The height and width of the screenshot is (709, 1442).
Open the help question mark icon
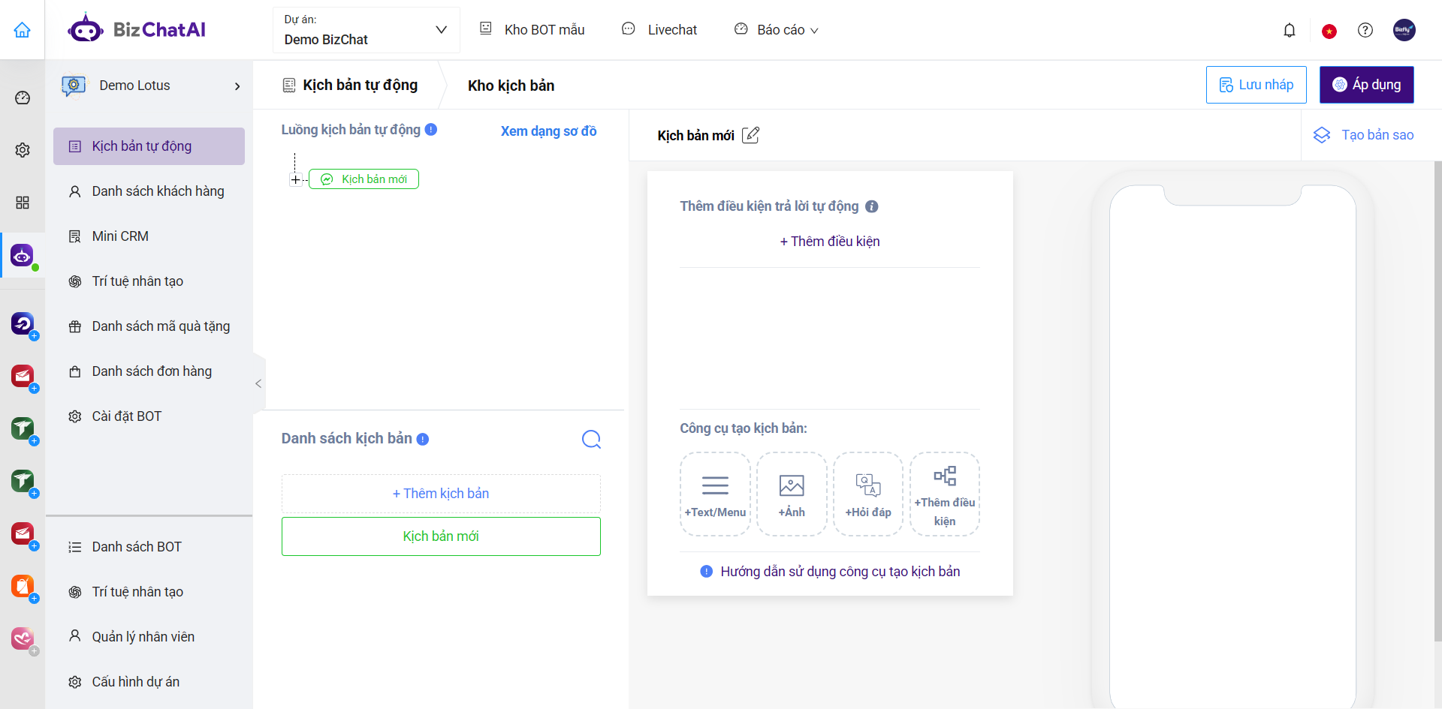tap(1365, 30)
